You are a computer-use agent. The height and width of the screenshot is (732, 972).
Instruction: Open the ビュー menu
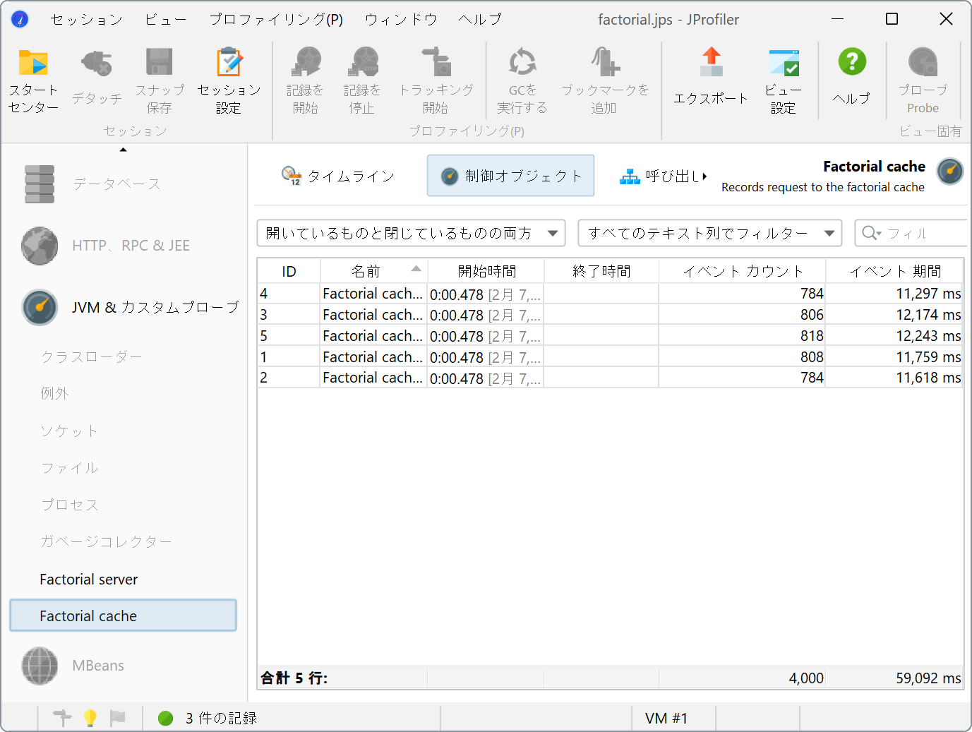pos(166,20)
